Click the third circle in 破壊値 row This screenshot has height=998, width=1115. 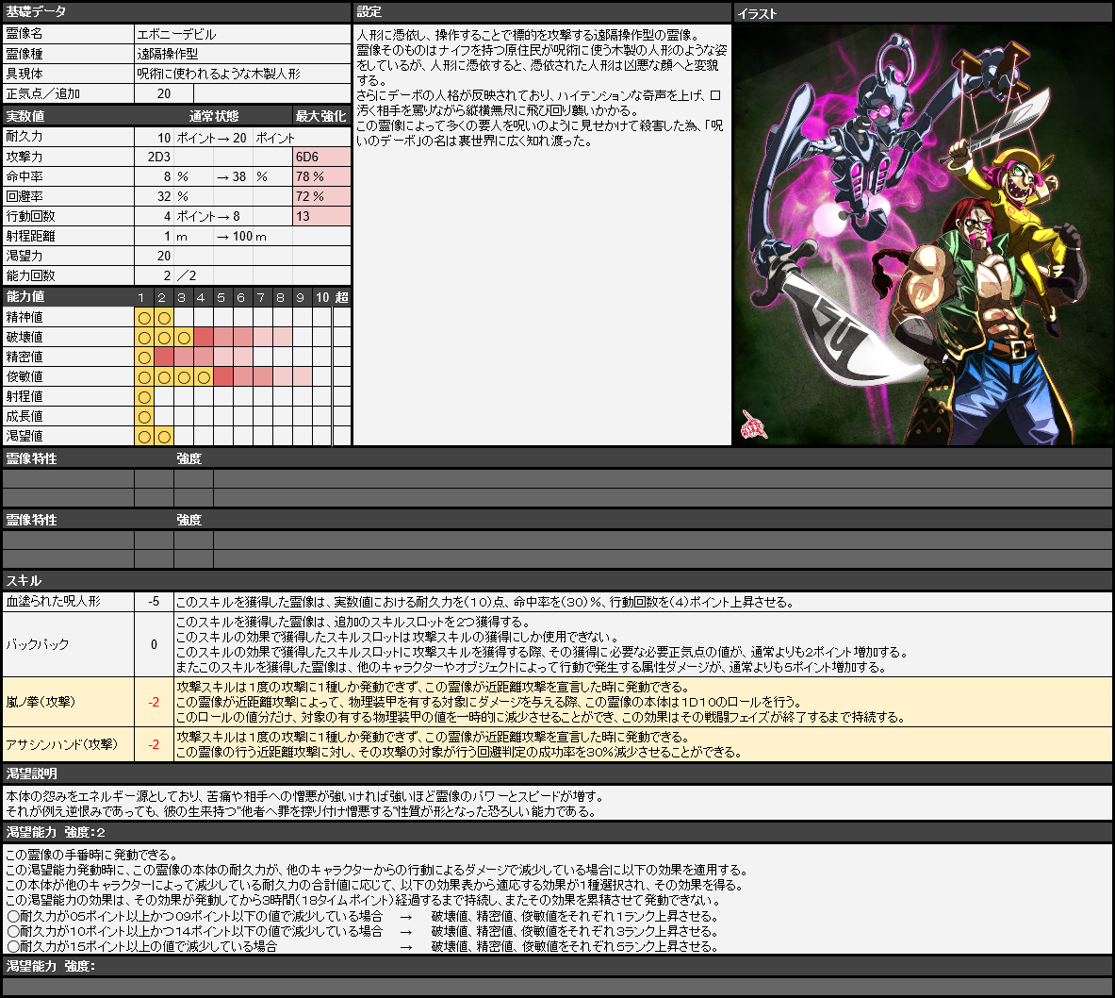pos(184,337)
